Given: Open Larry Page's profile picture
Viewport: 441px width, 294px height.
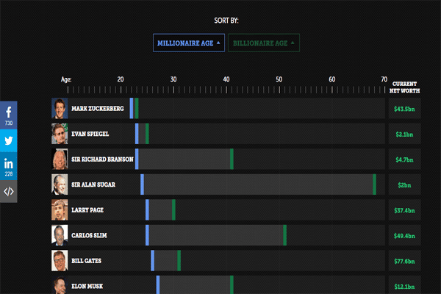Looking at the screenshot, I should (60, 209).
